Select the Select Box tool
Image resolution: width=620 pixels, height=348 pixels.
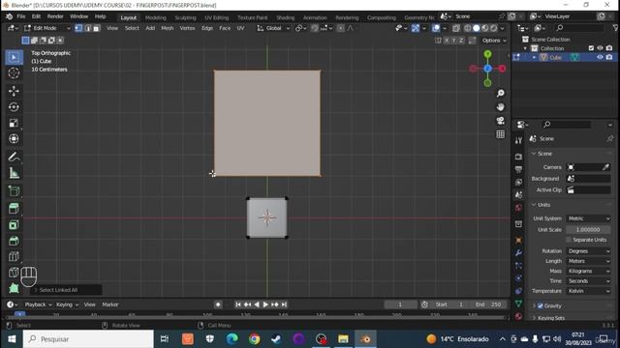click(14, 58)
